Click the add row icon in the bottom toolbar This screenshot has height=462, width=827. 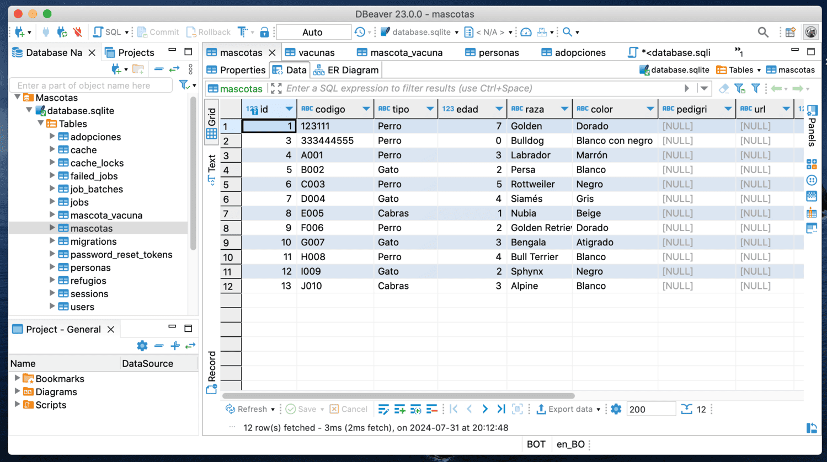click(400, 409)
